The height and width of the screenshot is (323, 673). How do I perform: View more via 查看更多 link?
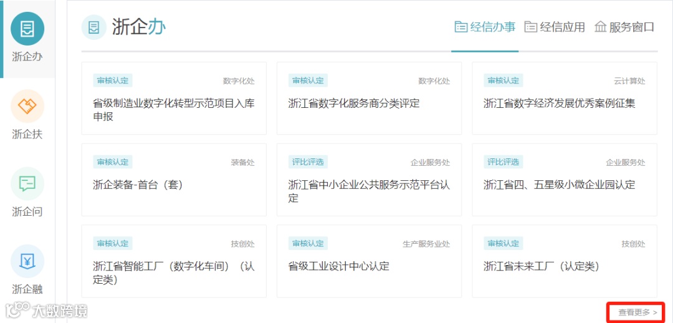click(x=637, y=312)
